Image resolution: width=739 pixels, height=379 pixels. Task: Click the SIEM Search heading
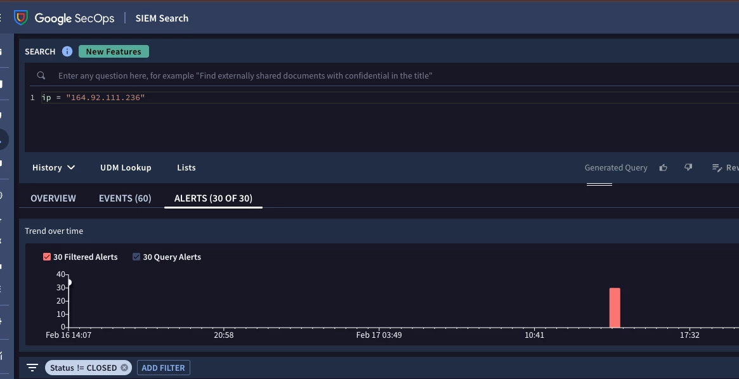click(162, 18)
